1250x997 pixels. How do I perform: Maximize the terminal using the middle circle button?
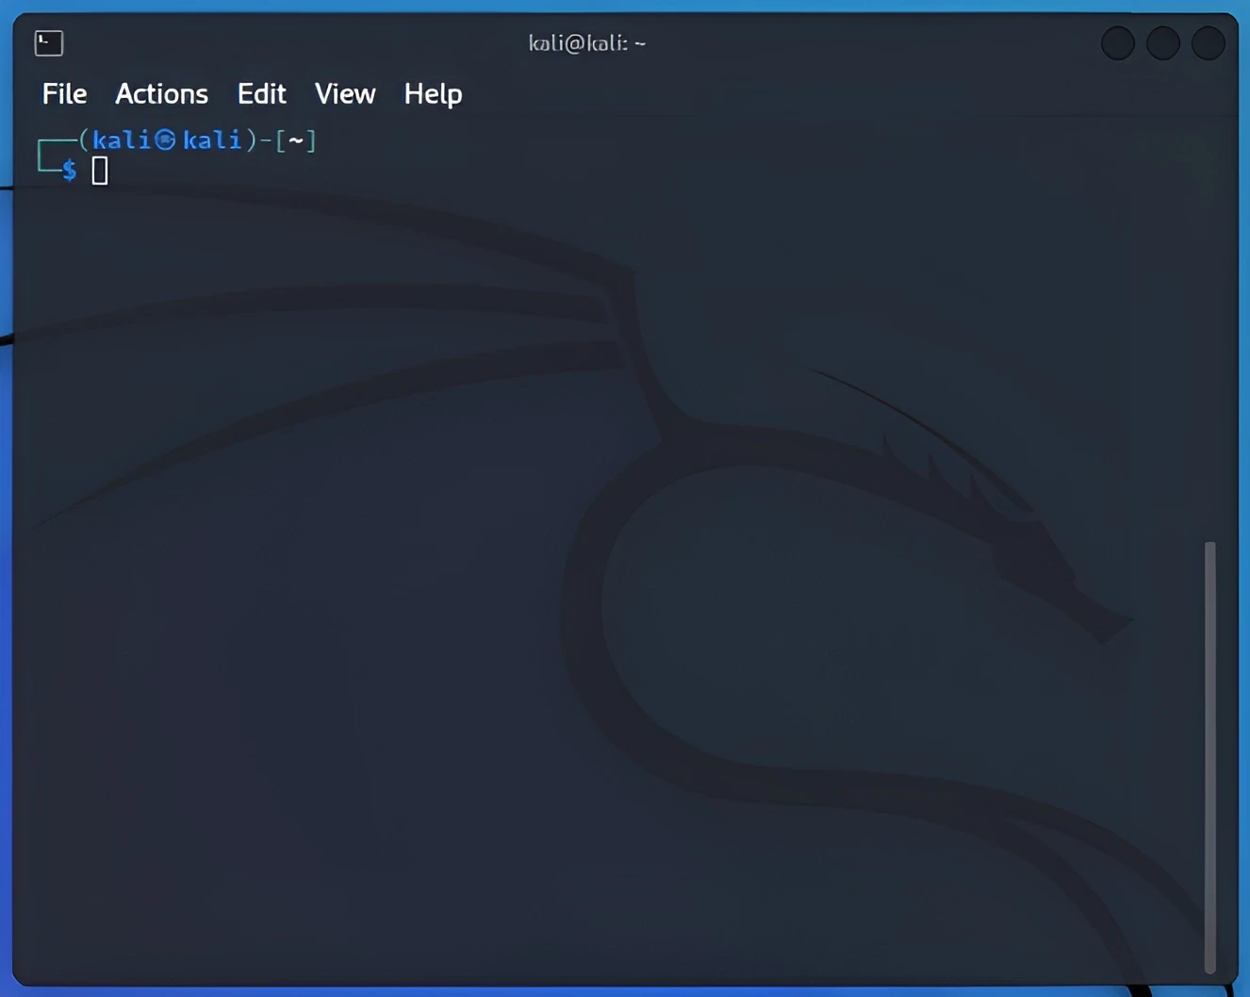[x=1162, y=43]
